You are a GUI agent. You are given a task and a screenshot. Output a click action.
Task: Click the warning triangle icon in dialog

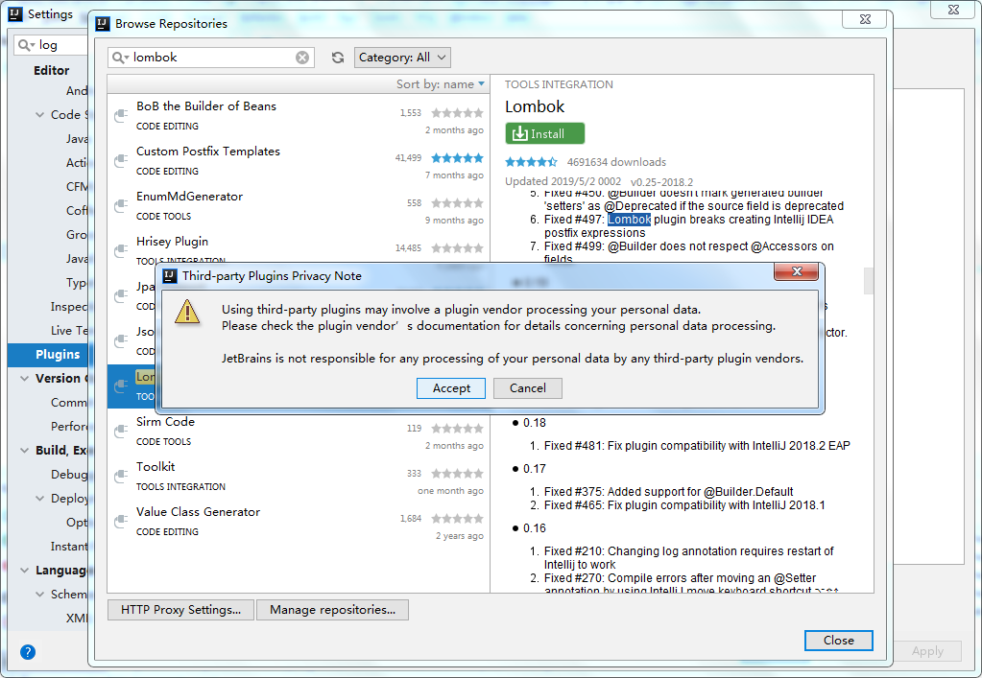pyautogui.click(x=187, y=311)
